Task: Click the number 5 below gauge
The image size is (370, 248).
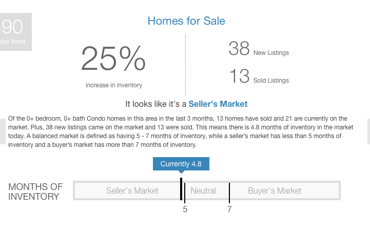Action: (185, 209)
